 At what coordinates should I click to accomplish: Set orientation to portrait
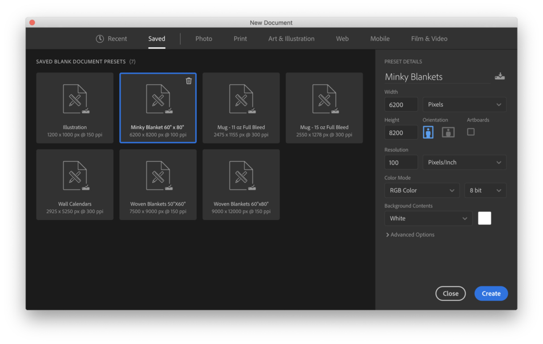(x=428, y=132)
